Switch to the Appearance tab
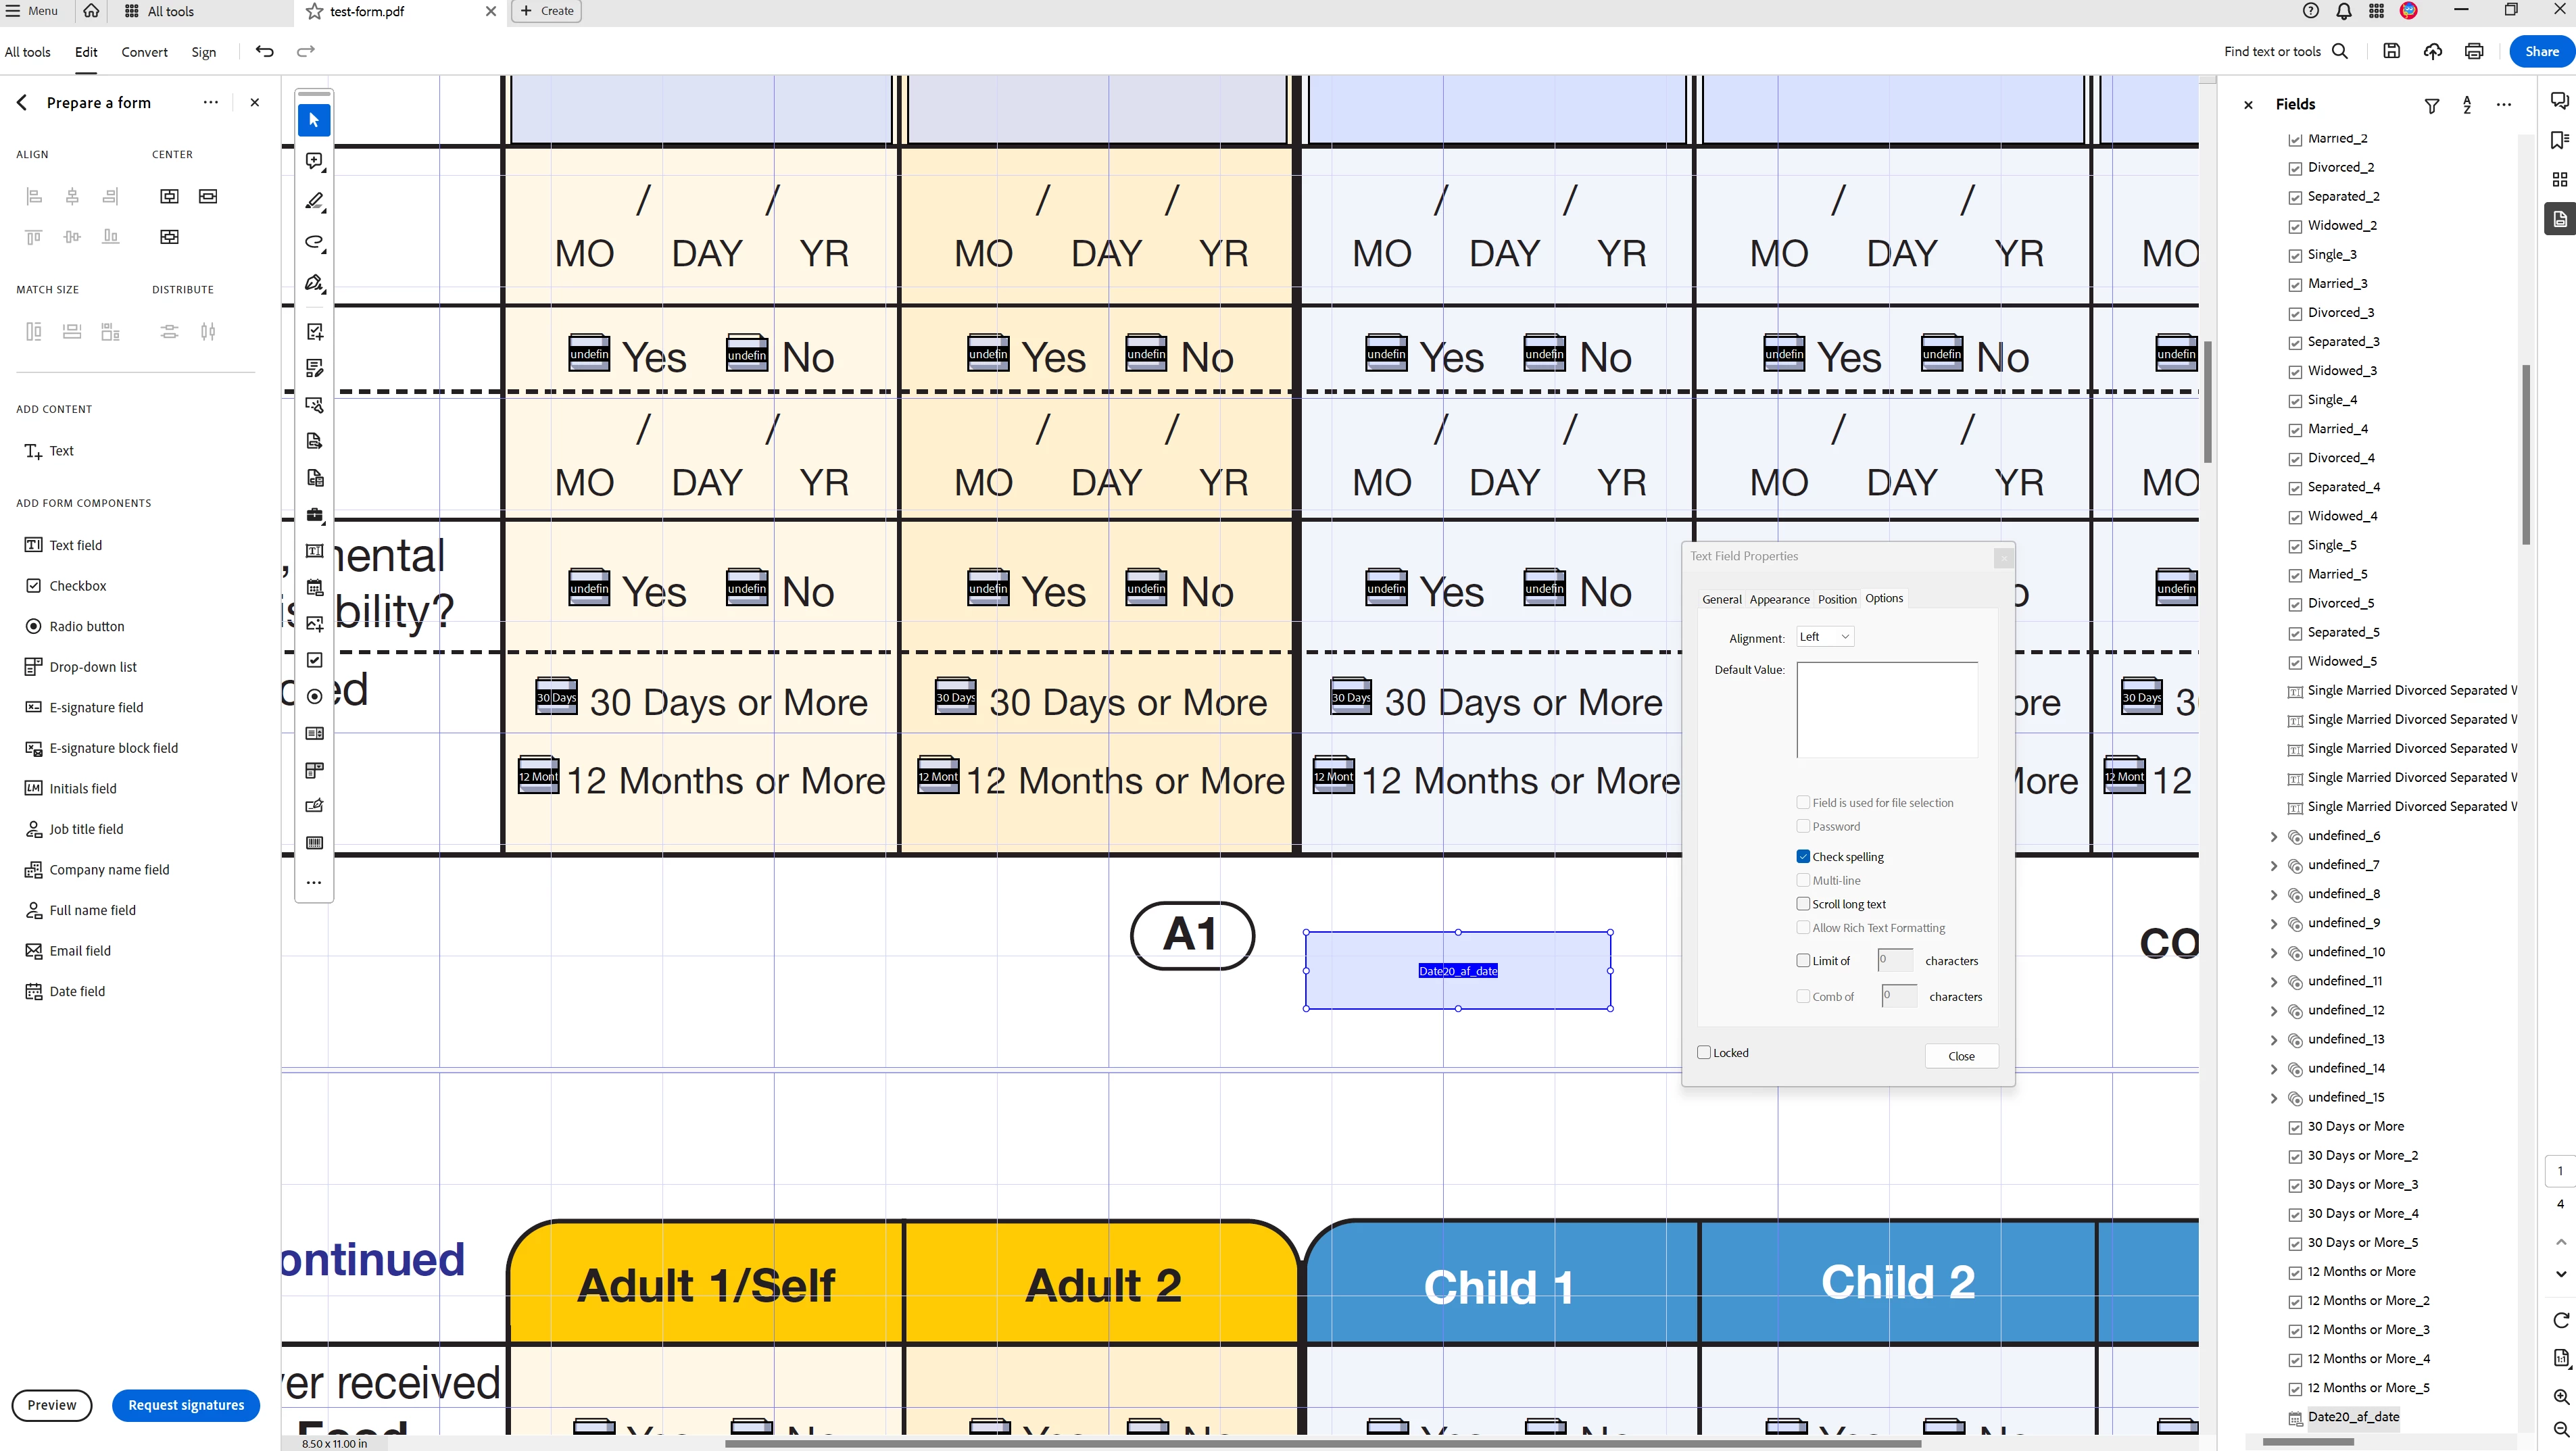The height and width of the screenshot is (1451, 2576). pos(1779,599)
